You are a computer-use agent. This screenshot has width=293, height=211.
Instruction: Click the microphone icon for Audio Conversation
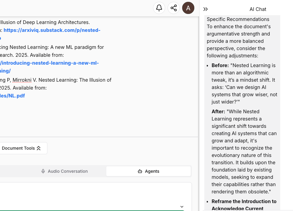pos(43,171)
